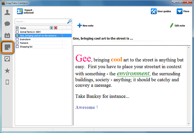Check the PastariA note checkbox

click(x=17, y=43)
